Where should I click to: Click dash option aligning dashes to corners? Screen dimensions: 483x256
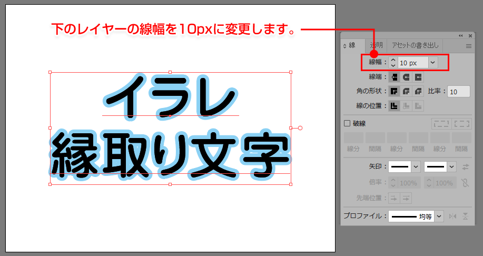[461, 124]
